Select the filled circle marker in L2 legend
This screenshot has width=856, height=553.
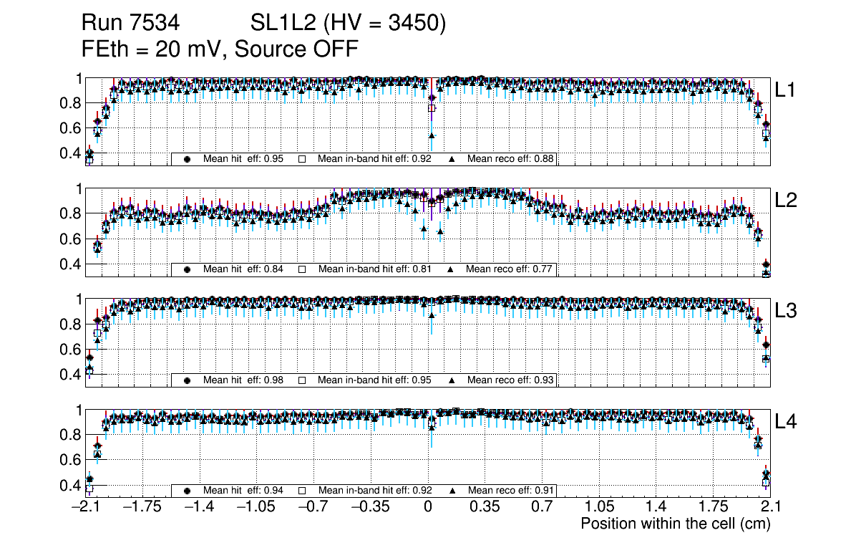pyautogui.click(x=188, y=269)
